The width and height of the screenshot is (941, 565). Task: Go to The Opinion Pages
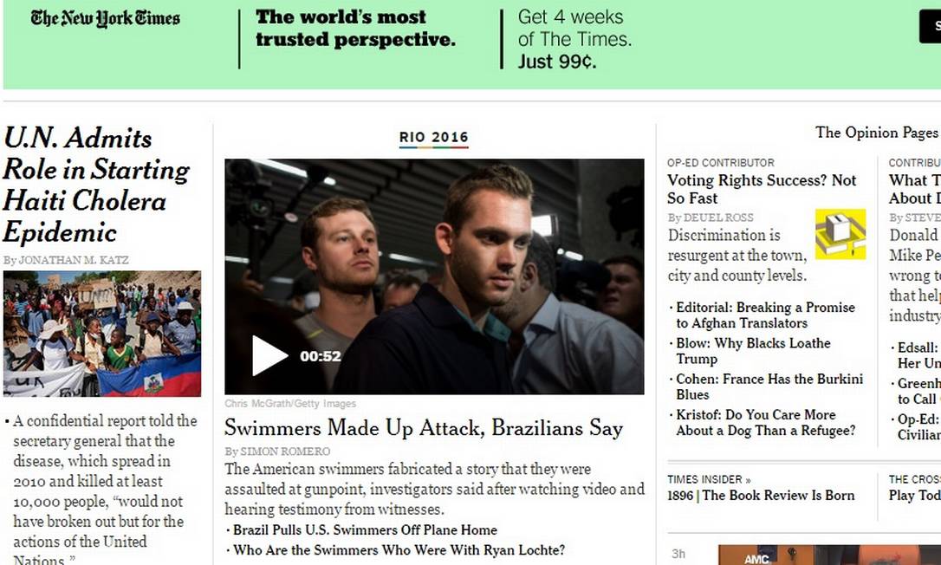(x=876, y=133)
